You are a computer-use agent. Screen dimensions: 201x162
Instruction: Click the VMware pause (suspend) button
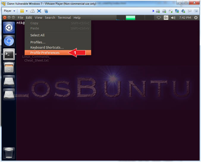(22, 11)
